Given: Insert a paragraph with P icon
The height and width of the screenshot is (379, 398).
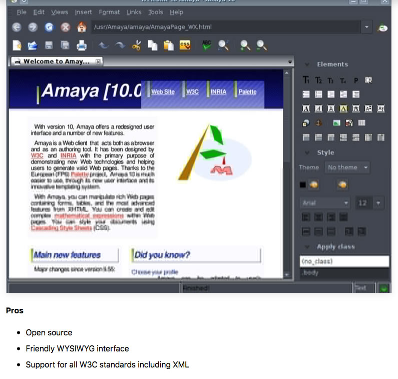Looking at the screenshot, I should (355, 80).
